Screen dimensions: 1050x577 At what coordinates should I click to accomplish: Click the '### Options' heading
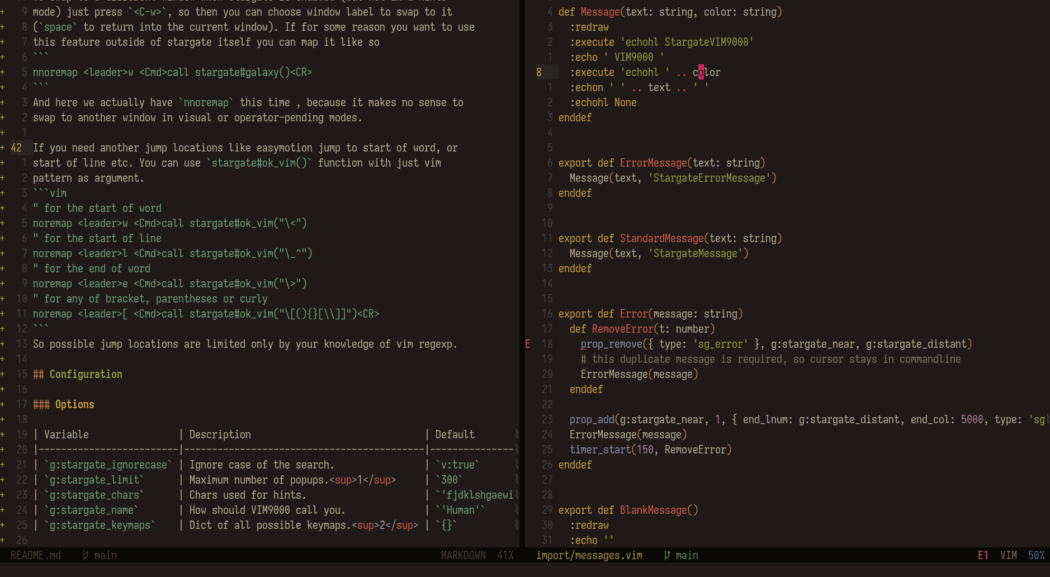click(64, 404)
